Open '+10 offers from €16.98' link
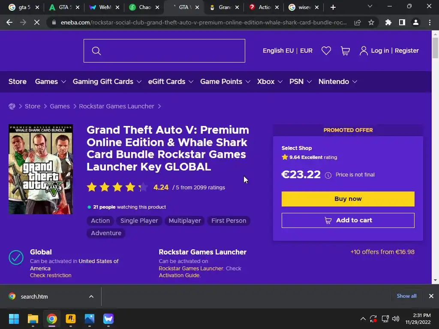The image size is (439, 329). click(382, 252)
